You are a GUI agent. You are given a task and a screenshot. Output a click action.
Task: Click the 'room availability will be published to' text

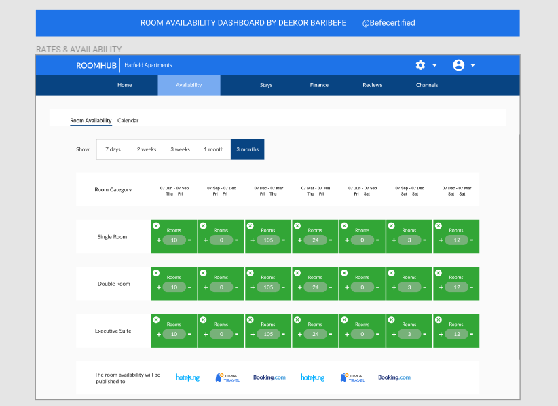(128, 378)
